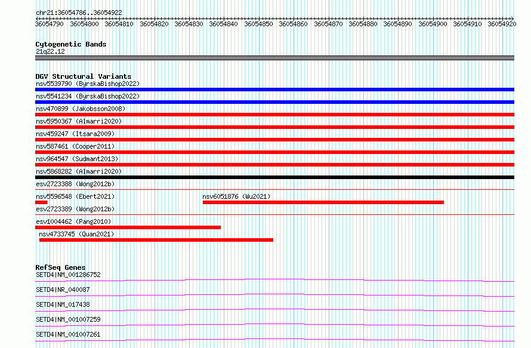Image resolution: width=531 pixels, height=348 pixels.
Task: Select the thin red line under esv2723388
Action: point(274,189)
